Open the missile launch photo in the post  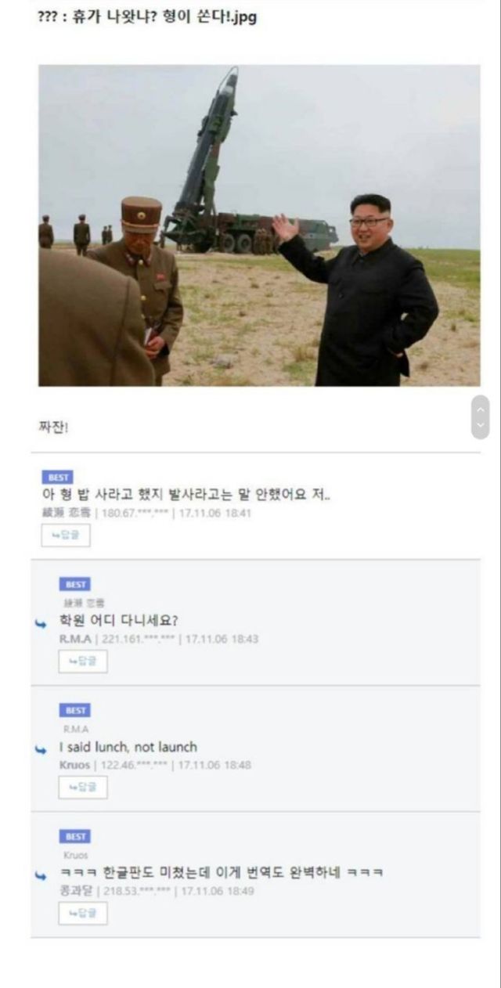pos(259,225)
